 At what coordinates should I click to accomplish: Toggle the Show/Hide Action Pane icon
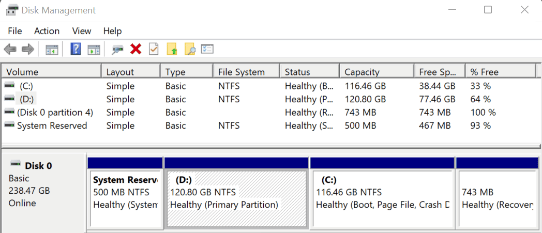pos(93,50)
